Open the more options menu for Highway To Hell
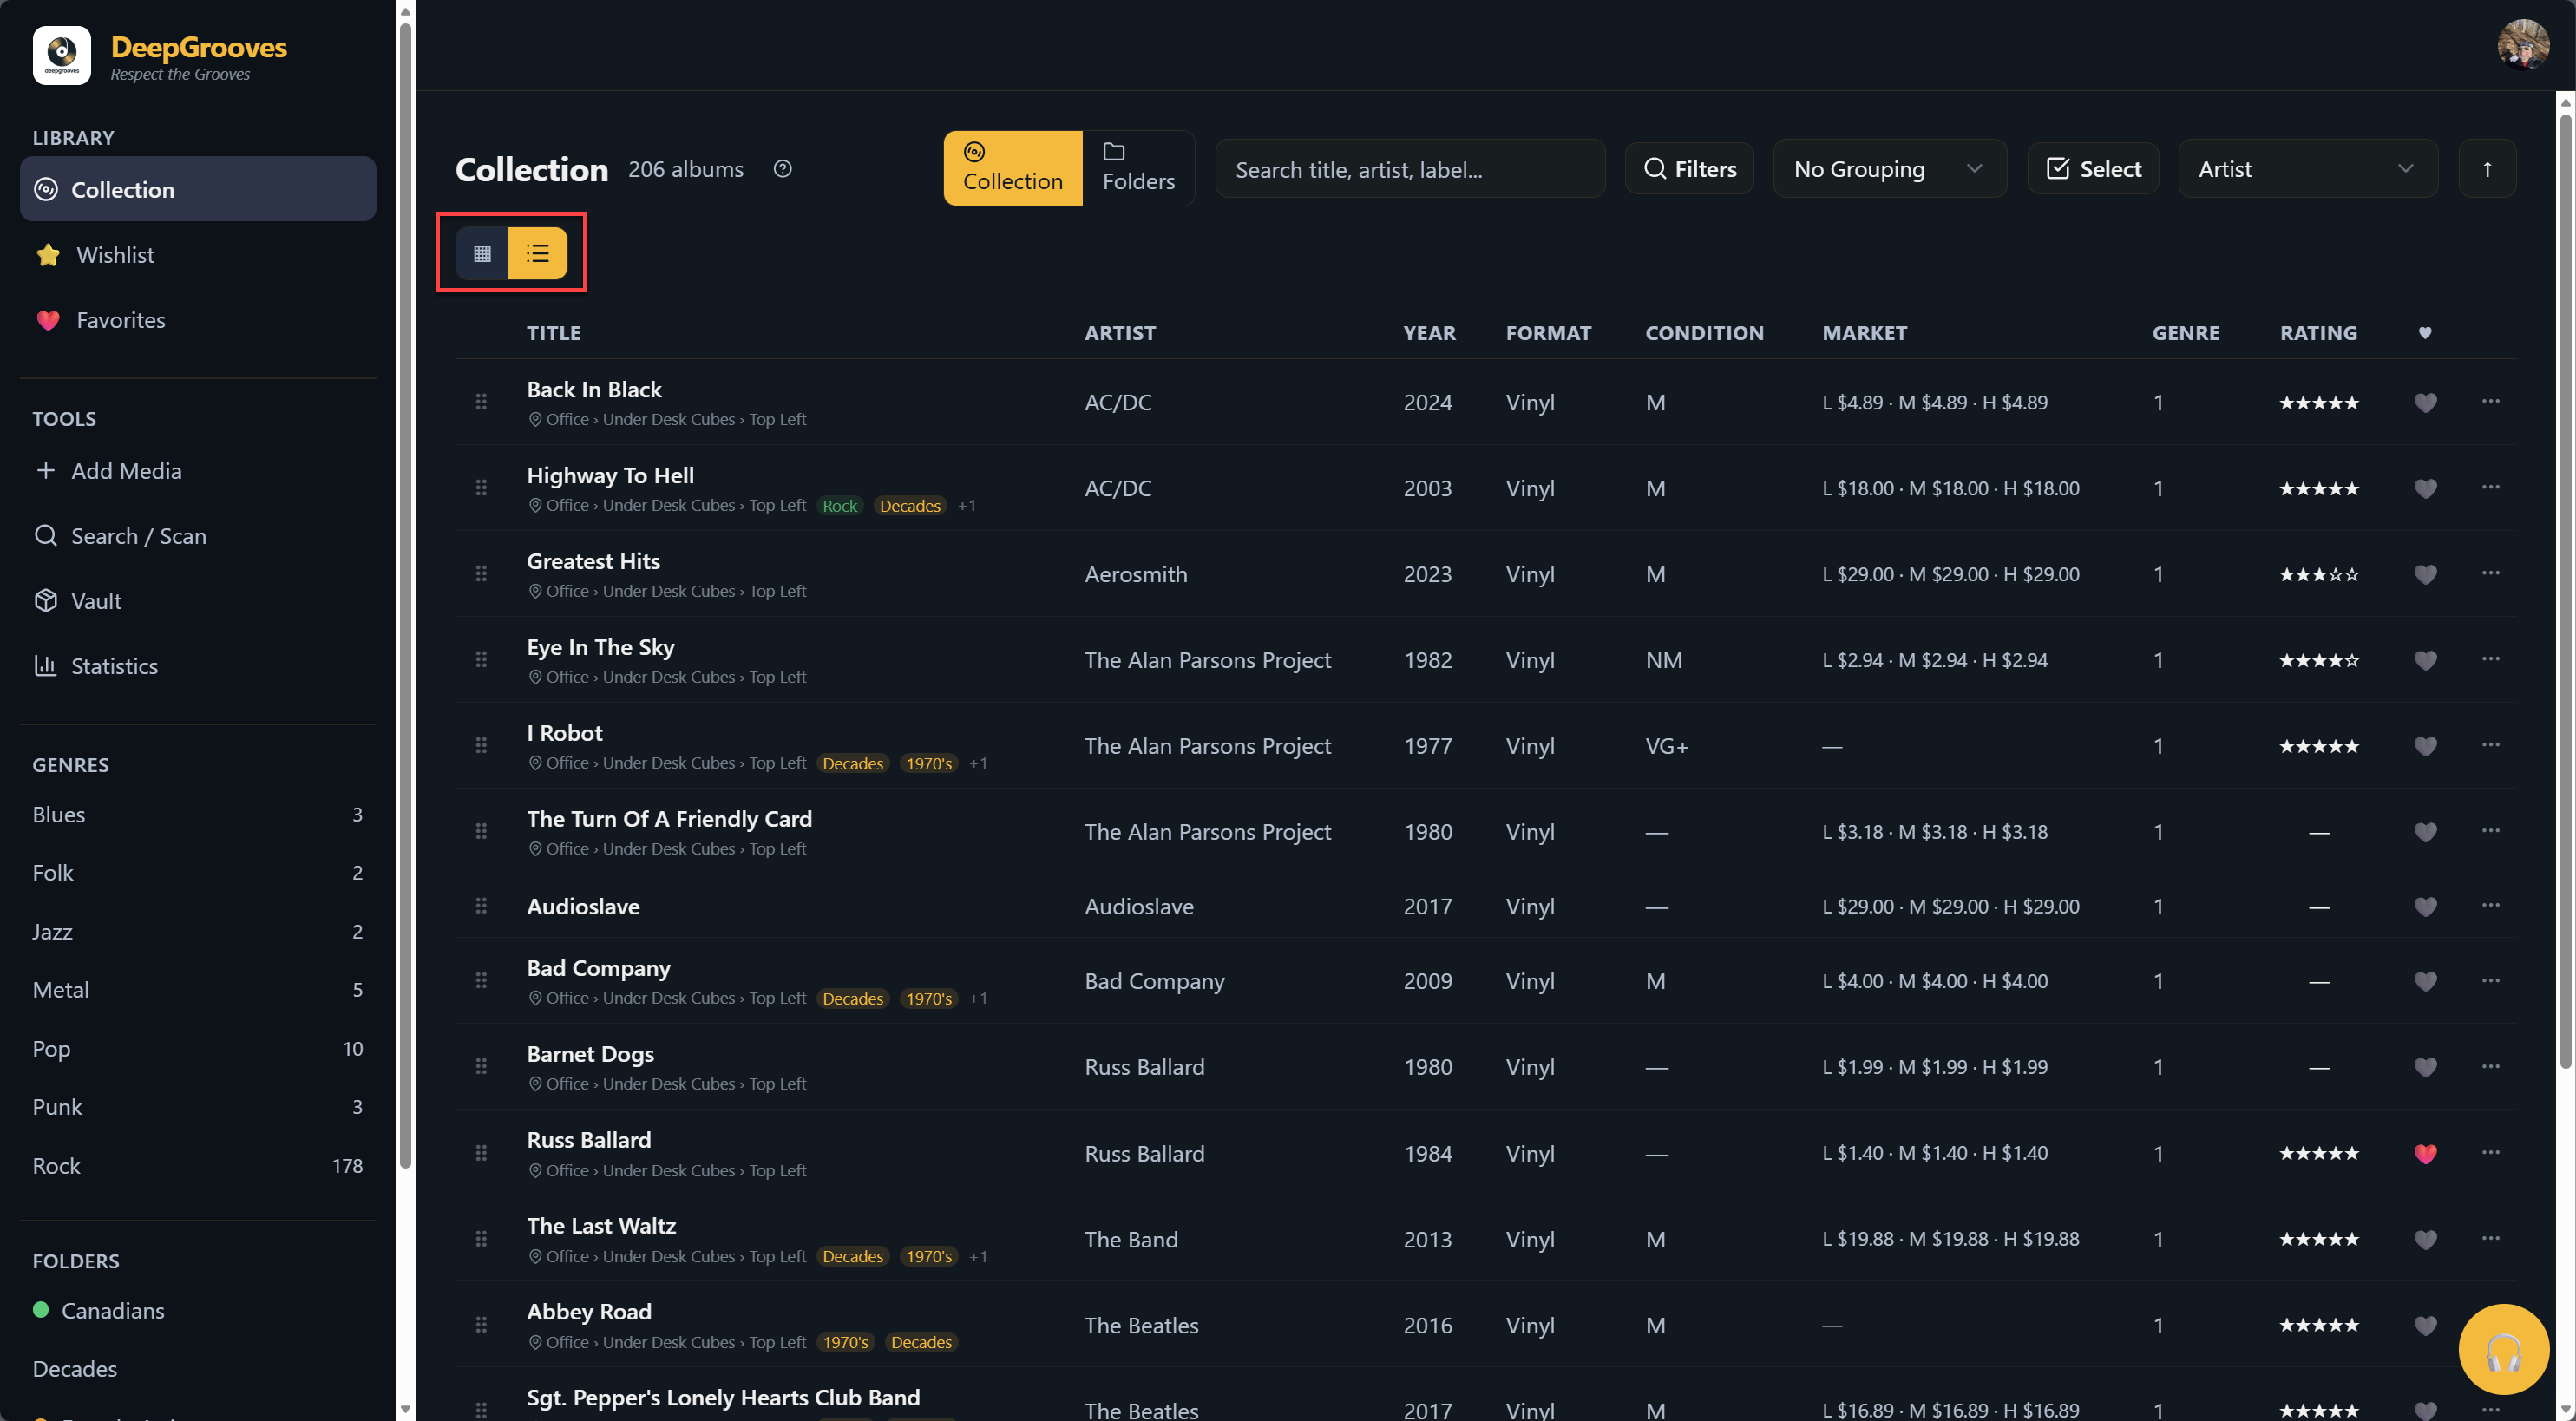The image size is (2576, 1421). click(2490, 487)
